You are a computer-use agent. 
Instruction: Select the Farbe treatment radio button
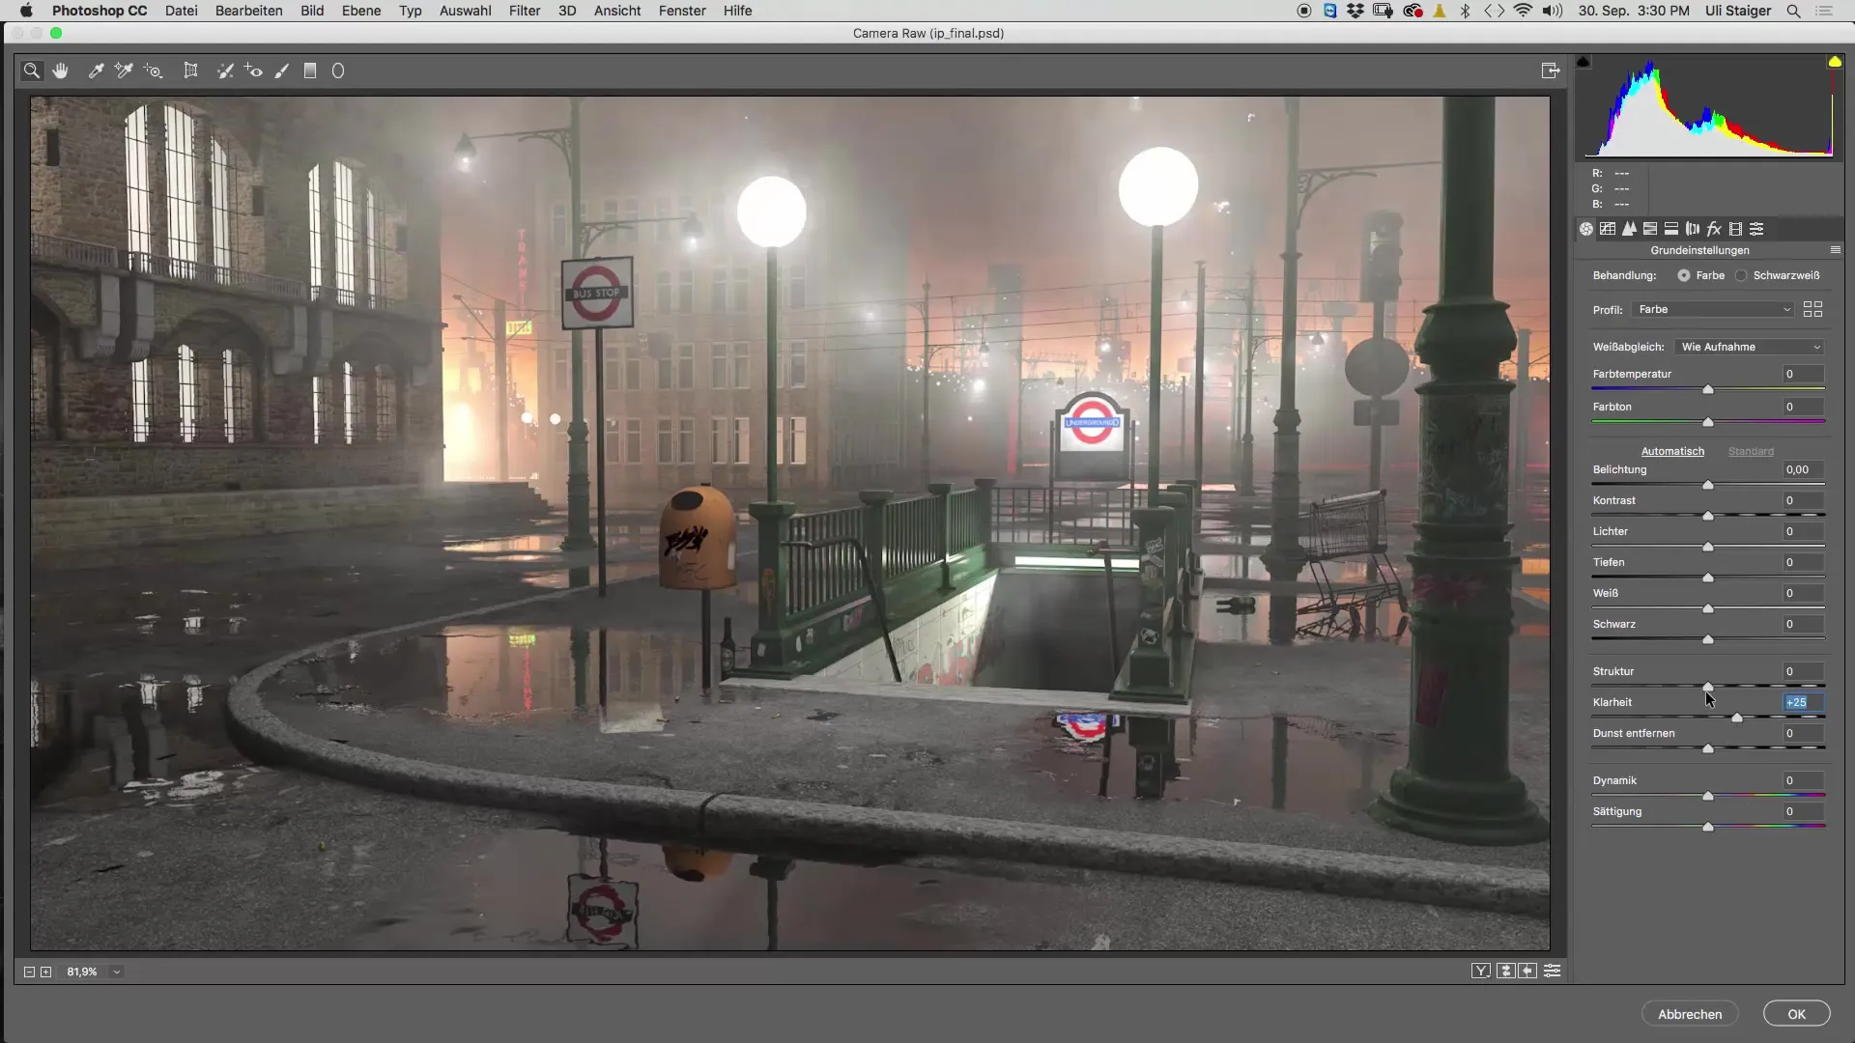point(1684,275)
